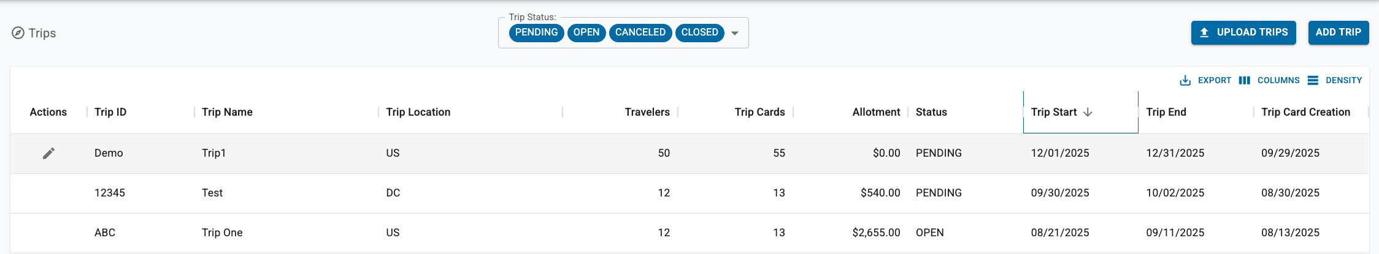Sort by the Trip End column header
The width and height of the screenshot is (1379, 254).
(x=1166, y=112)
